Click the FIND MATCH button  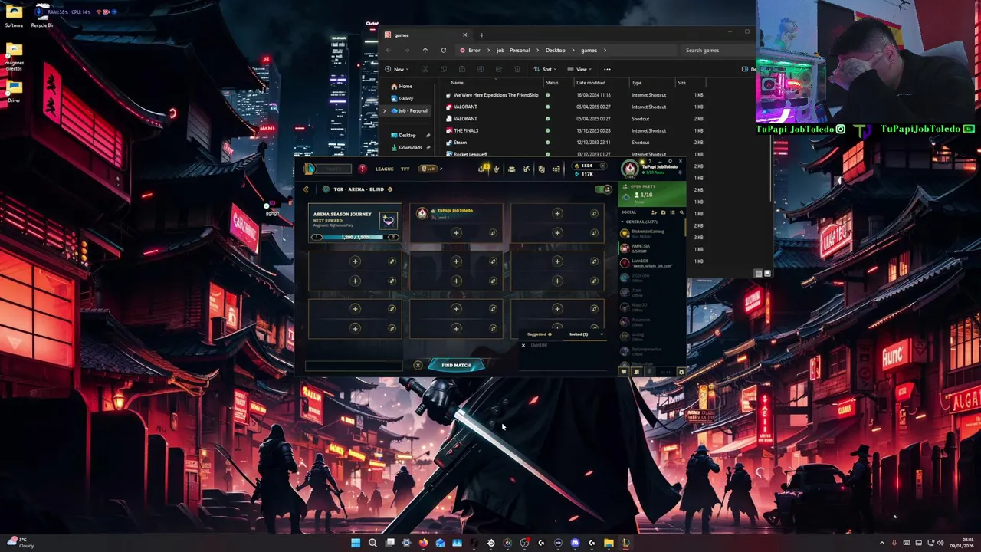click(456, 365)
